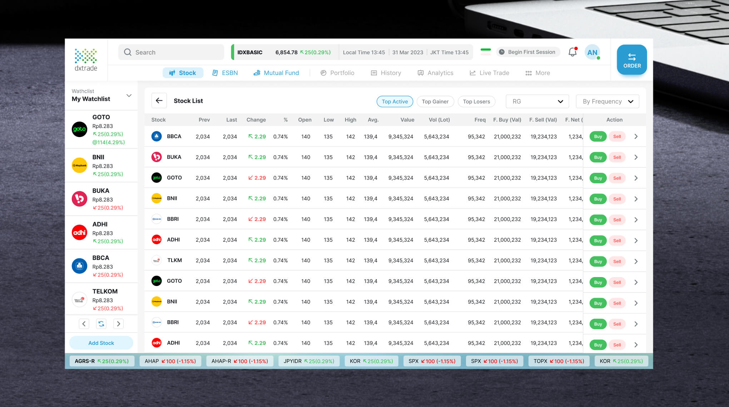The image size is (729, 407).
Task: Go back with the Stock List arrow
Action: (159, 101)
